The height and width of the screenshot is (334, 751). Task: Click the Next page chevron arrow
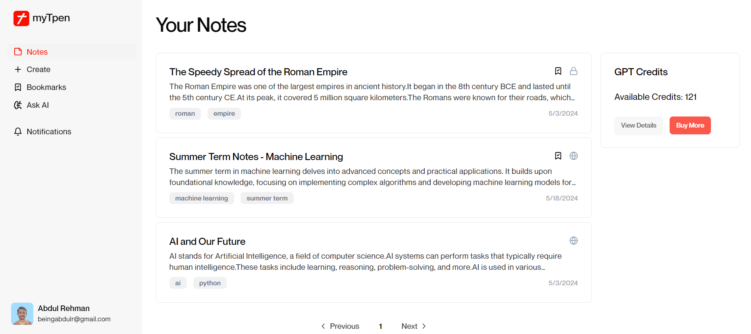424,326
